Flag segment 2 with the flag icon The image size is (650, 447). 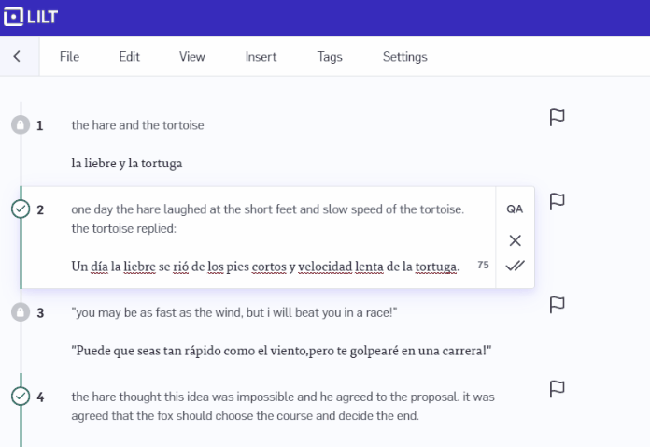point(558,201)
